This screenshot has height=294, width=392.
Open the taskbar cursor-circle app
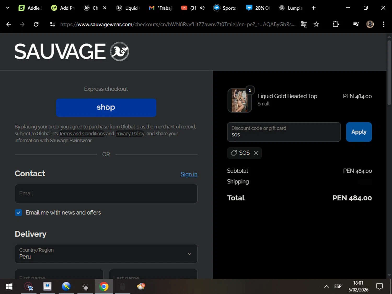tap(29, 287)
